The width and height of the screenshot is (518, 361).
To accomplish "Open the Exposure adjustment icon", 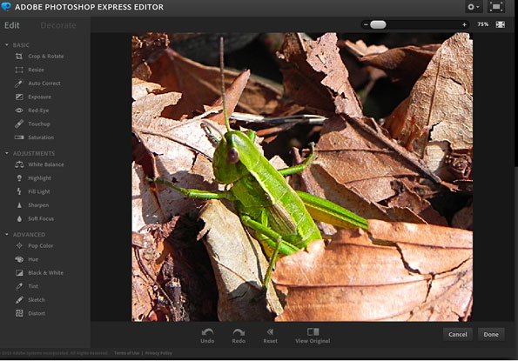I will coord(19,97).
